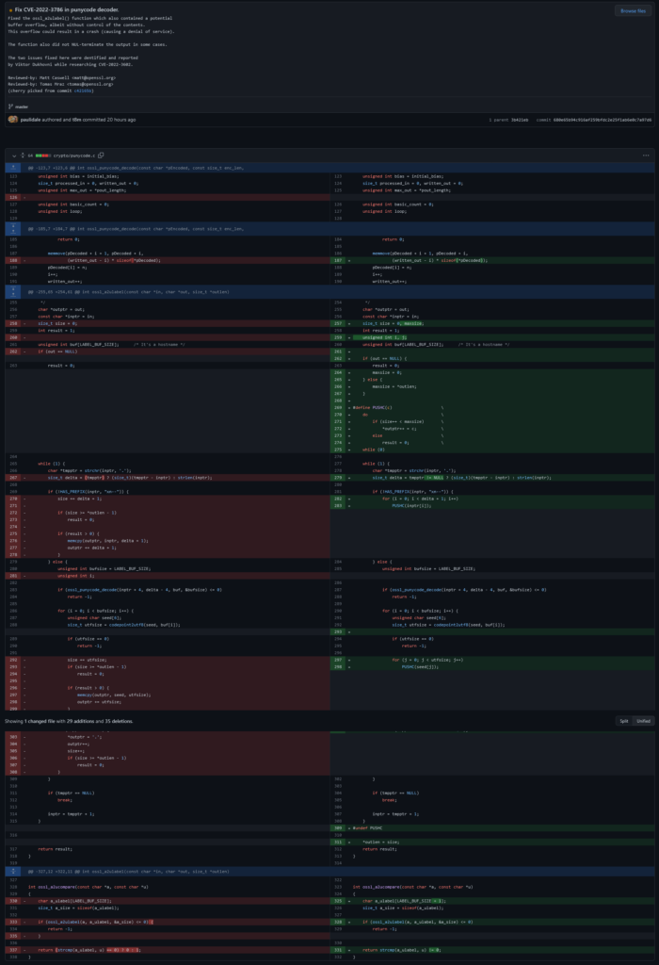The height and width of the screenshot is (965, 659).
Task: Click deleted line number 126 in left pane
Action: point(13,197)
